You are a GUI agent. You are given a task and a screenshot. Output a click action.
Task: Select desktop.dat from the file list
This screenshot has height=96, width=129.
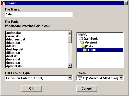[x=15, y=49]
